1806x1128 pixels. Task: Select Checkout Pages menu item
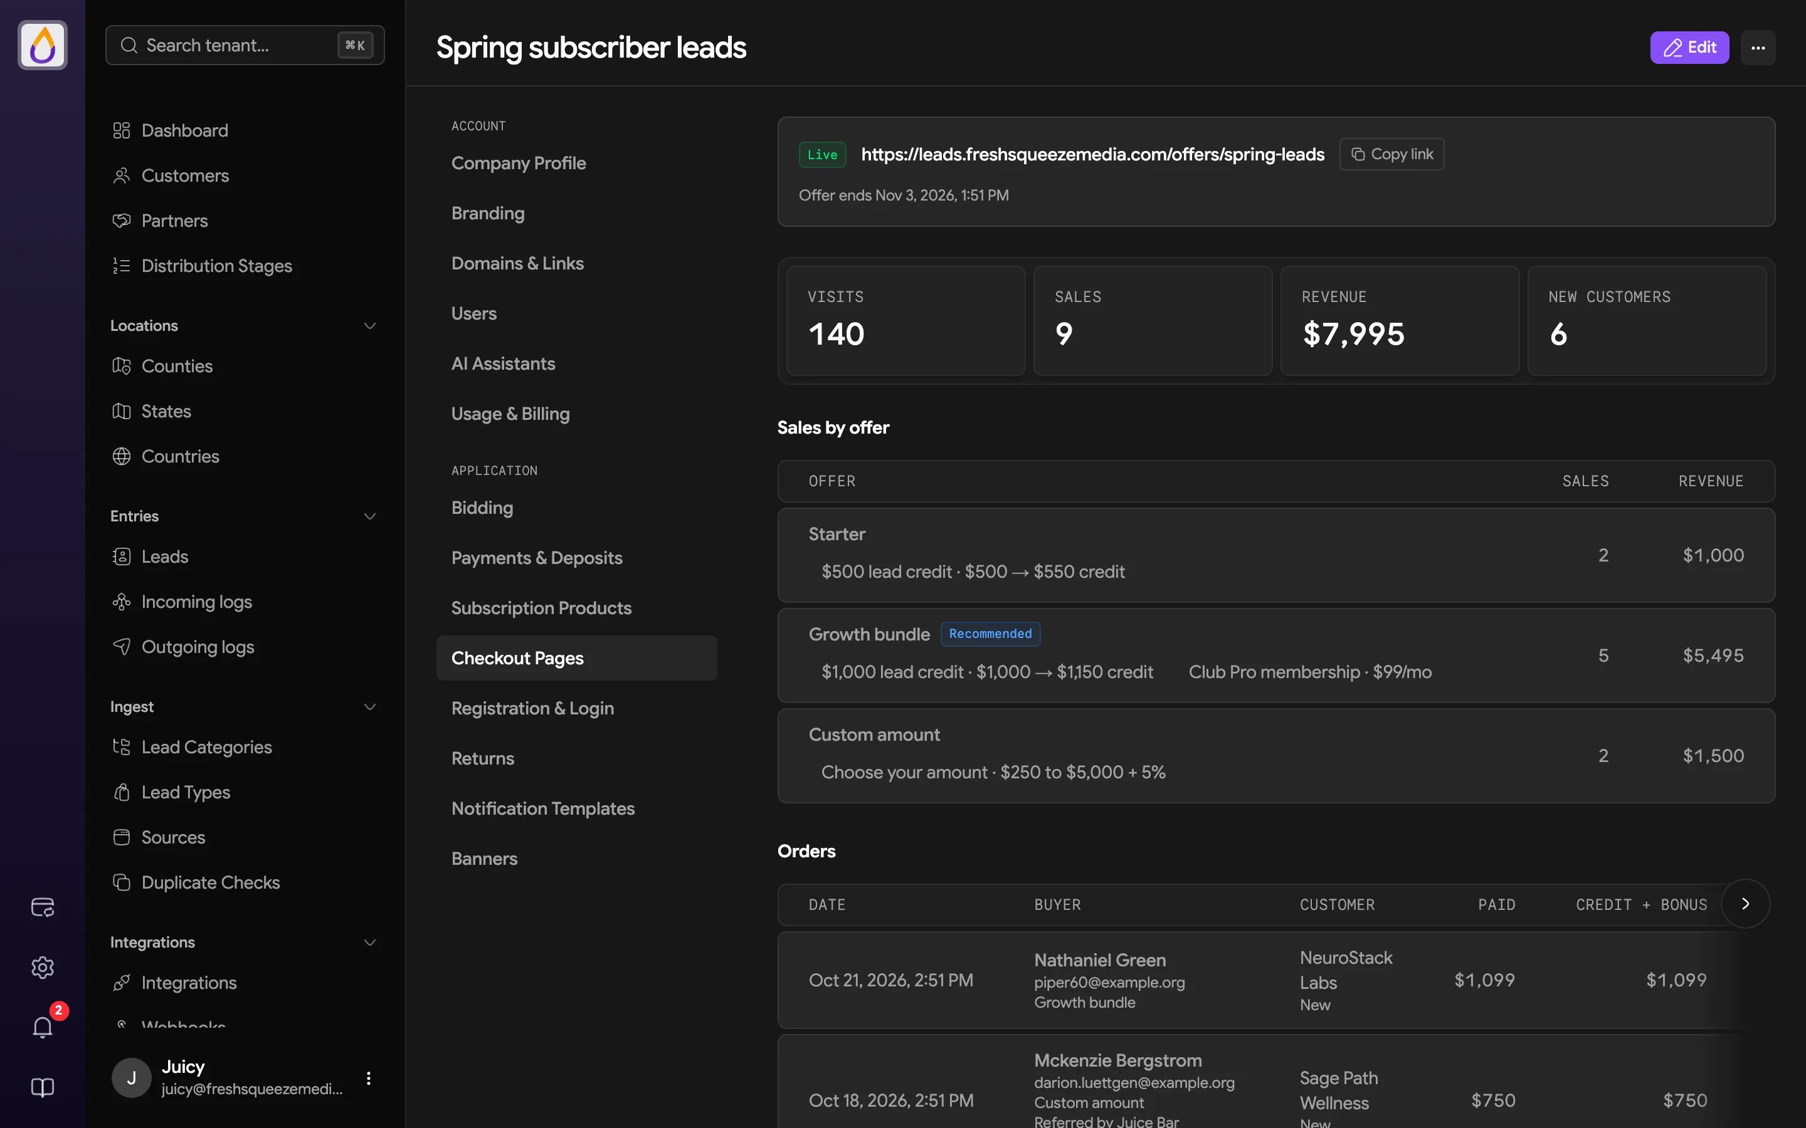577,658
